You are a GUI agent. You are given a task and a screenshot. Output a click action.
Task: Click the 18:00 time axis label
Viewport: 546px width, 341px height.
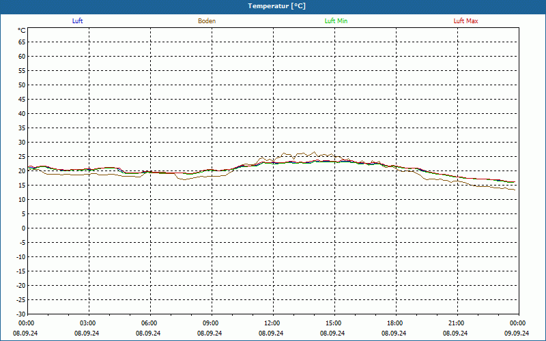pyautogui.click(x=396, y=323)
